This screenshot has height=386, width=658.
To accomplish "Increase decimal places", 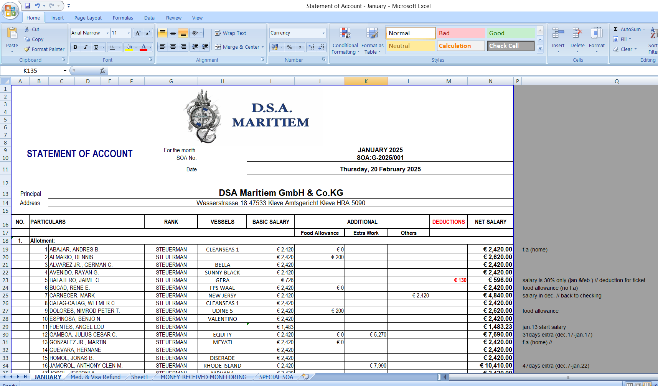I will (312, 47).
